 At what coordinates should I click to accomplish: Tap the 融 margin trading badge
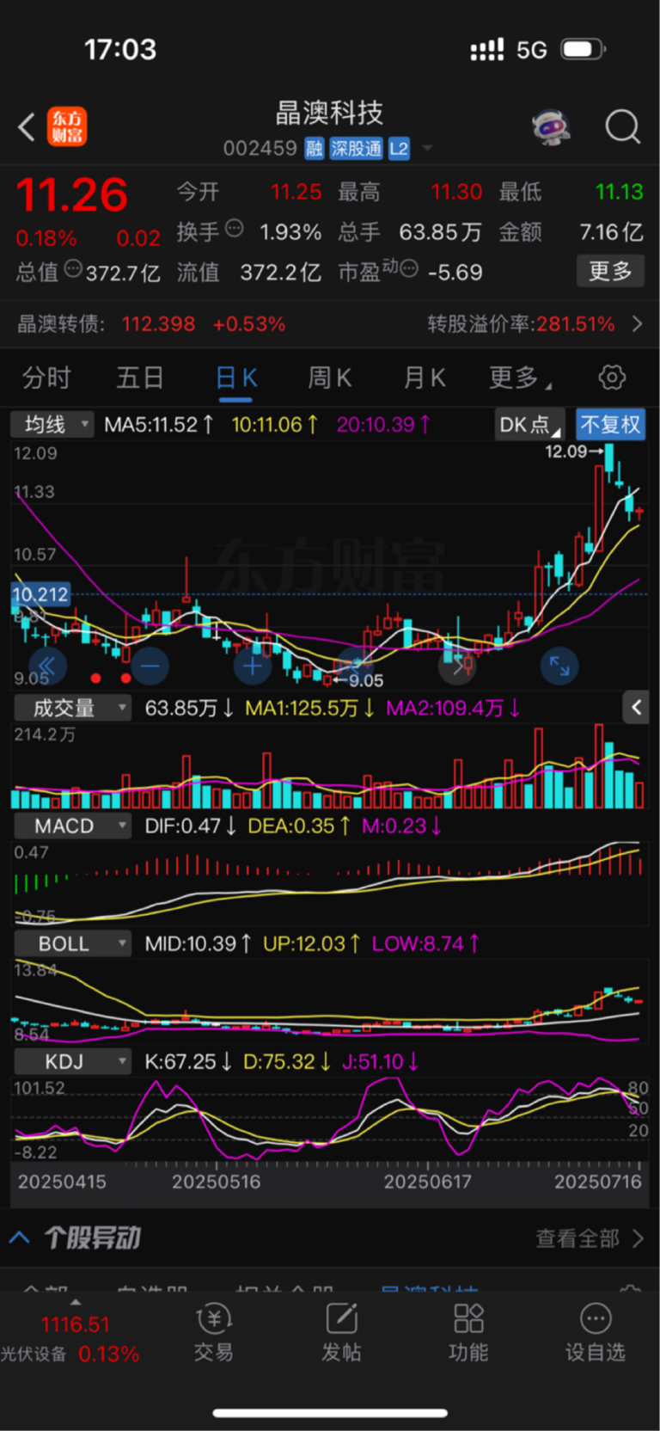point(315,149)
